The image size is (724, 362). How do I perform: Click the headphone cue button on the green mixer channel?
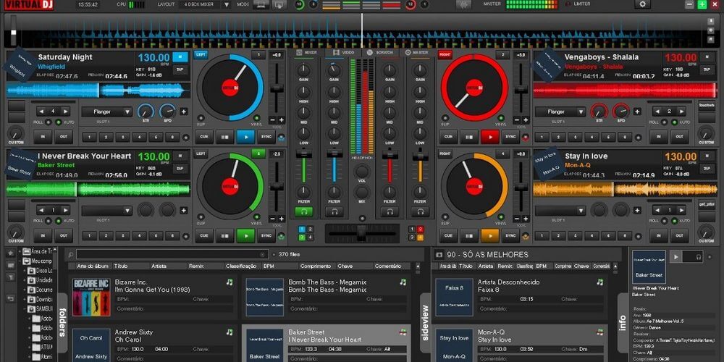coord(304,212)
